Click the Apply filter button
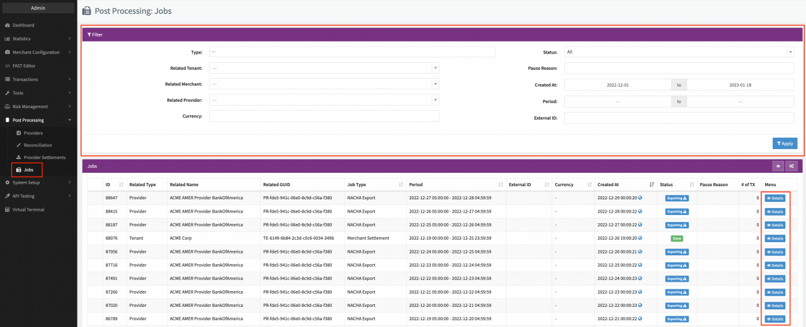Screen dimensions: 806x327 785,143
